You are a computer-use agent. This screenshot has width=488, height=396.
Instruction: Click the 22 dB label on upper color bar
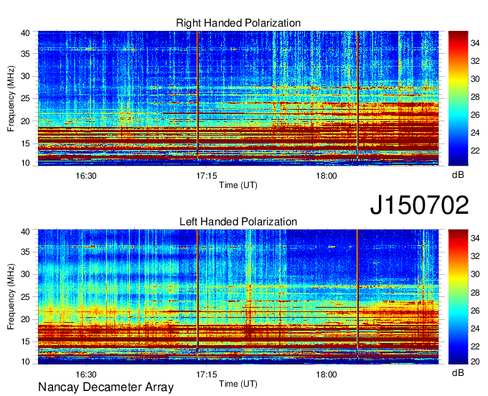coord(475,151)
